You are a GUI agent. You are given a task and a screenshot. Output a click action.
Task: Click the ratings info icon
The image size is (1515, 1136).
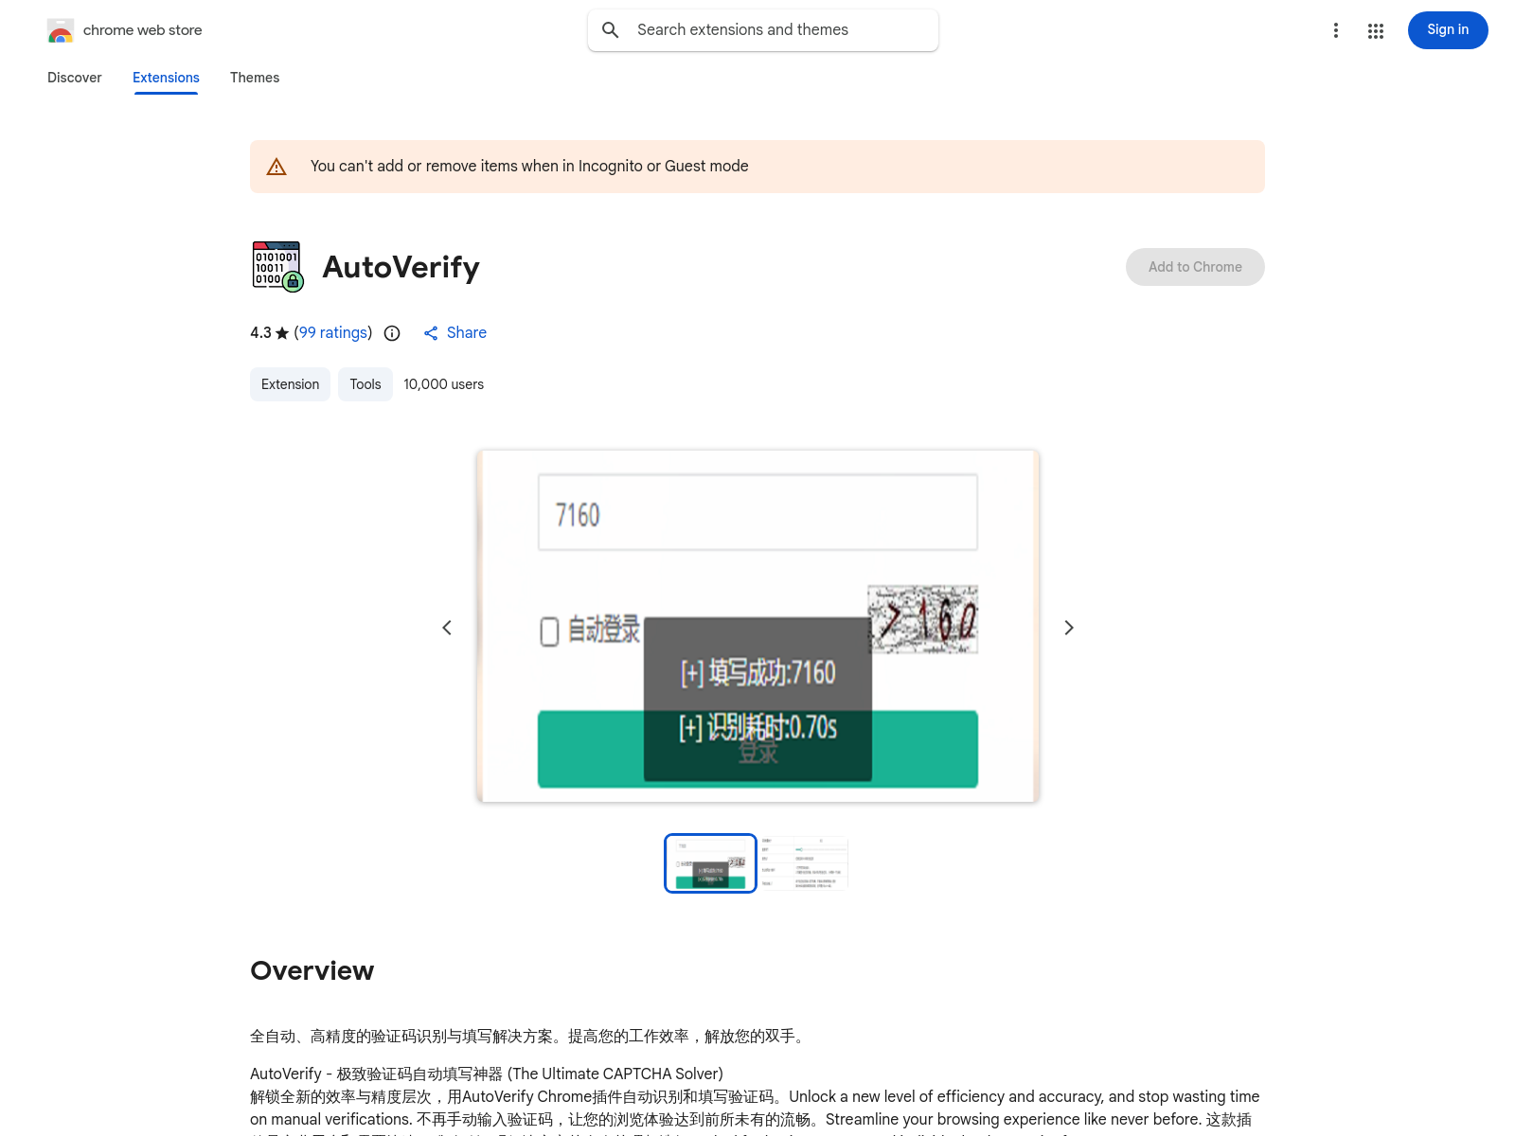[392, 333]
